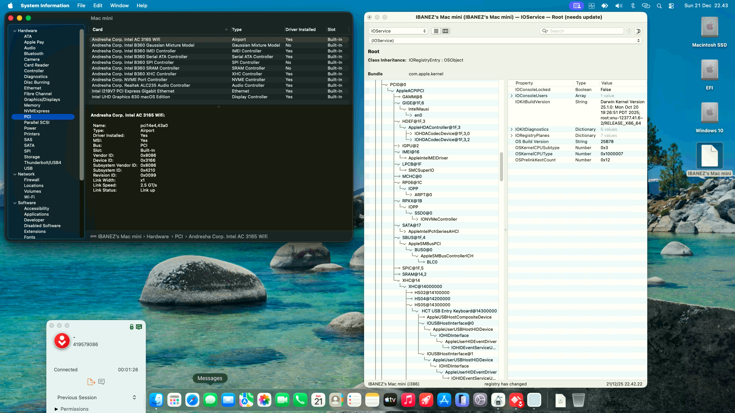Screen dimensions: 735x413
Task: Click the search result stepper arrows
Action: (x=629, y=31)
